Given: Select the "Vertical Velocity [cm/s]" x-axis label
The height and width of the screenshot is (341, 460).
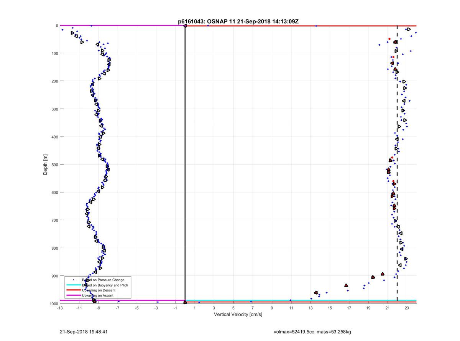Looking at the screenshot, I should tap(238, 315).
